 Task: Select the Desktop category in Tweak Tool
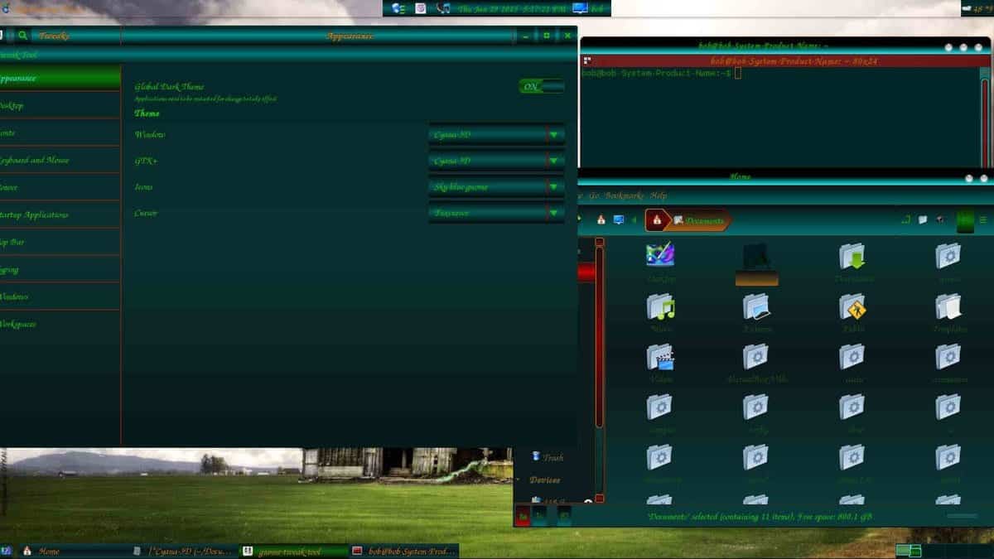60,105
